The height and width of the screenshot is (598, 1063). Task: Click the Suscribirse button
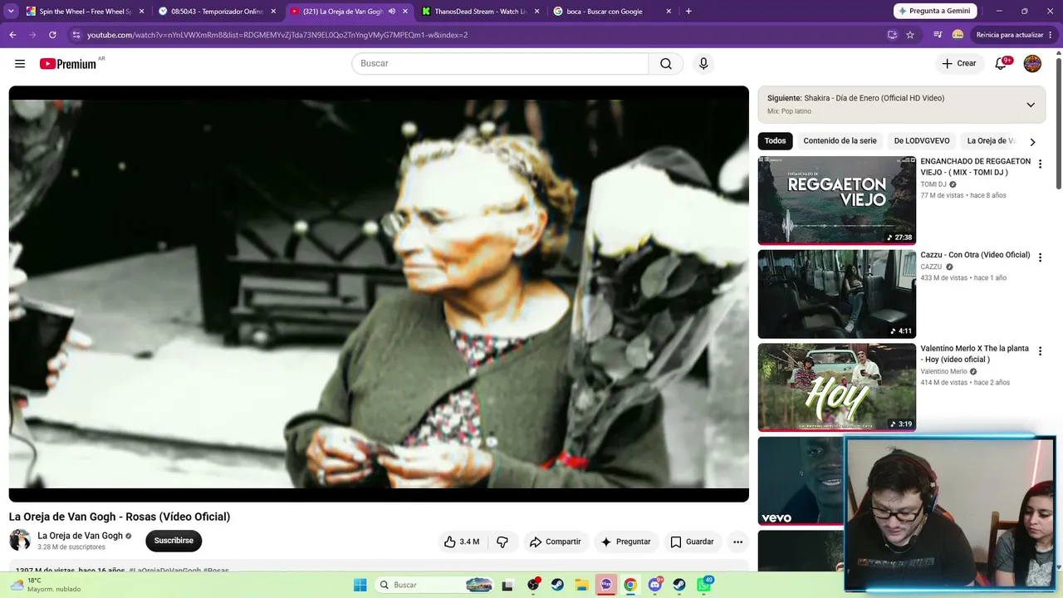174,541
